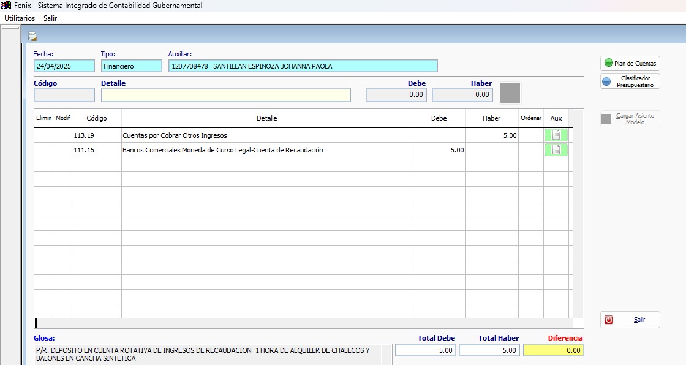The width and height of the screenshot is (686, 365).
Task: Open the Utilitarios menu
Action: click(x=20, y=18)
